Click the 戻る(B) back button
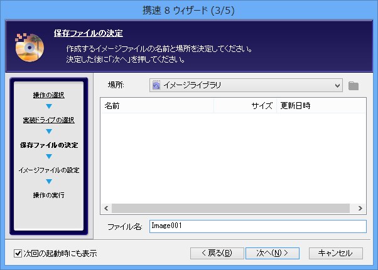Image resolution: width=378 pixels, height=270 pixels. coord(217,253)
